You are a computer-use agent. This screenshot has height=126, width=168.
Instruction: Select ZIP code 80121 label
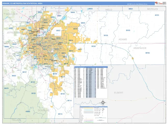46,59
